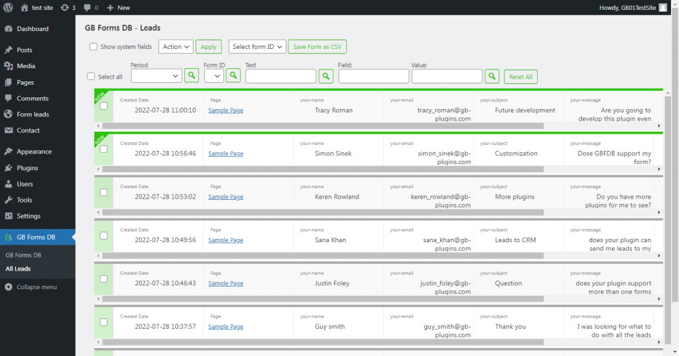
Task: Click the Collapse menu arrow icon
Action: click(x=8, y=287)
